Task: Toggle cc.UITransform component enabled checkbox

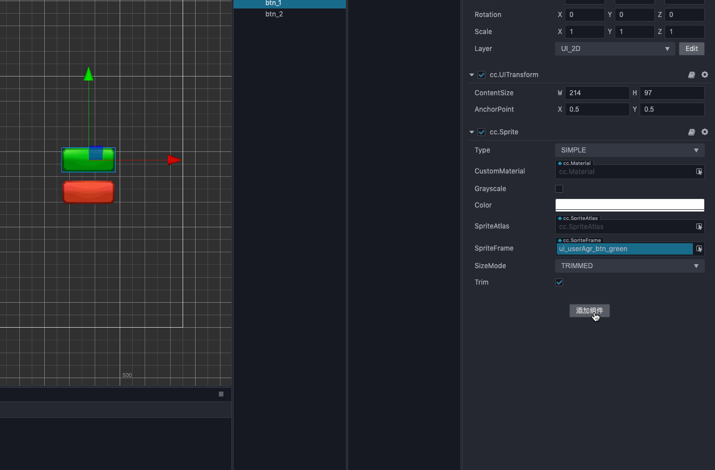Action: [481, 75]
